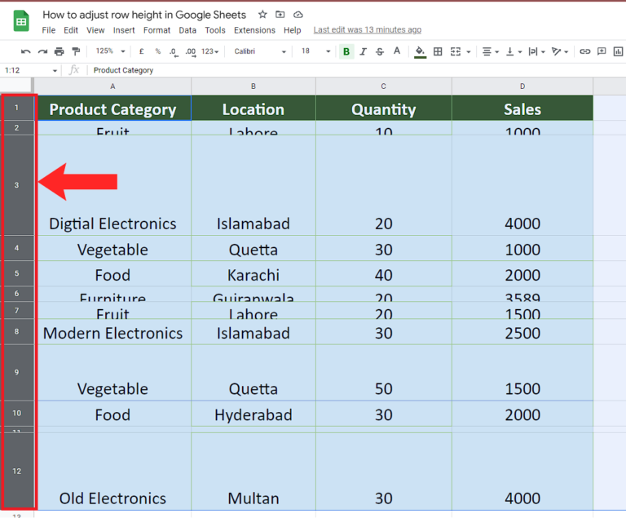Image resolution: width=626 pixels, height=527 pixels.
Task: Select row 9 header
Action: (17, 372)
